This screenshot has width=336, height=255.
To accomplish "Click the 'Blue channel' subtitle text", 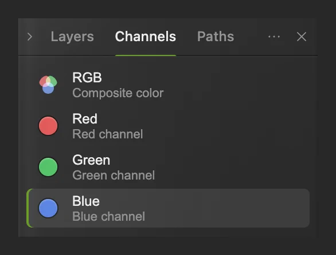I will [x=108, y=217].
